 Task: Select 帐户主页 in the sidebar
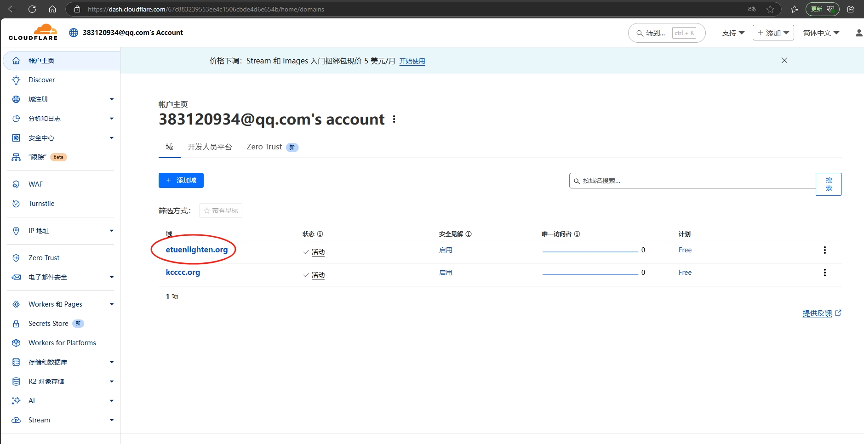61,61
